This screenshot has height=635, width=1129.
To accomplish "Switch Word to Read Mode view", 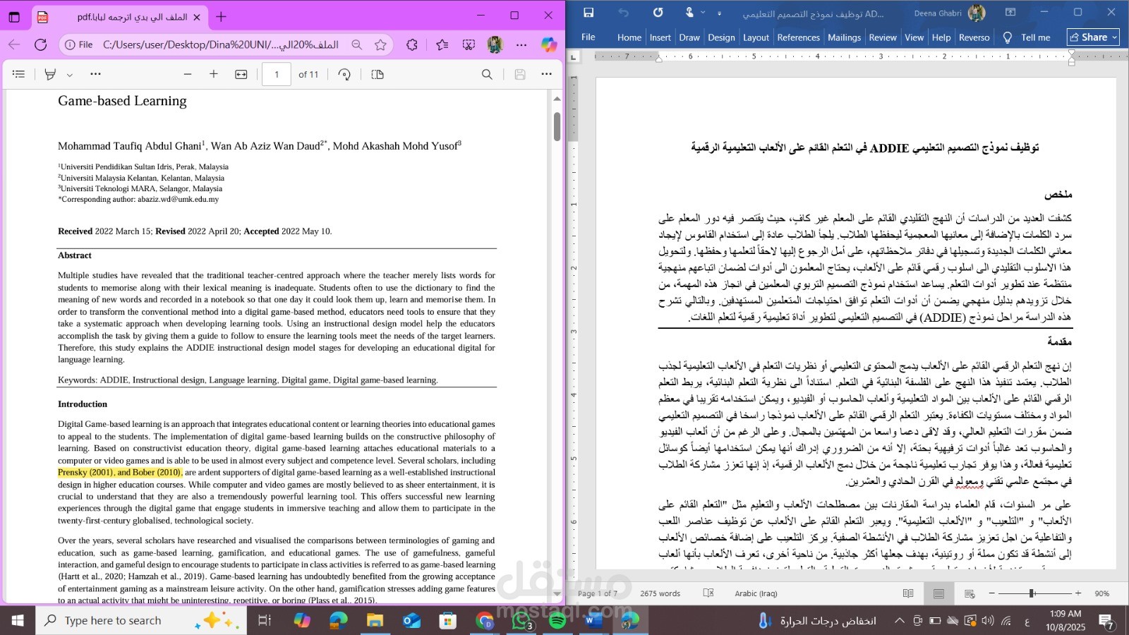I will (908, 593).
